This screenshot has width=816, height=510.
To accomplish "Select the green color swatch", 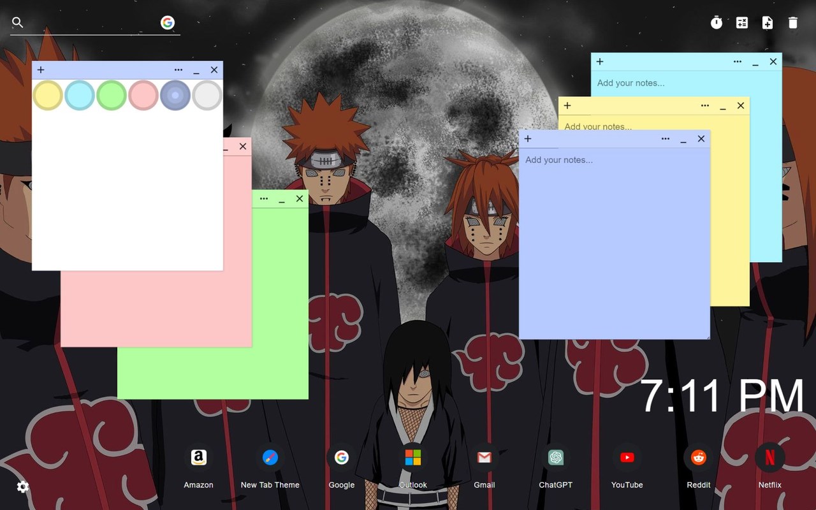I will click(112, 95).
